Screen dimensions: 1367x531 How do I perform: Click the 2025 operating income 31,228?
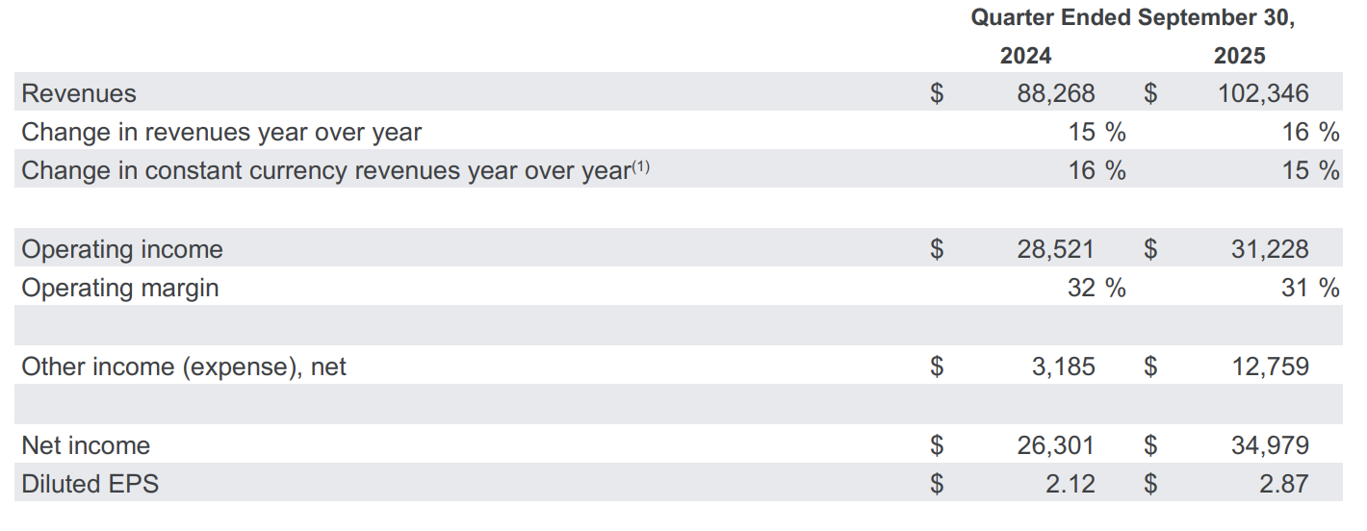1269,249
